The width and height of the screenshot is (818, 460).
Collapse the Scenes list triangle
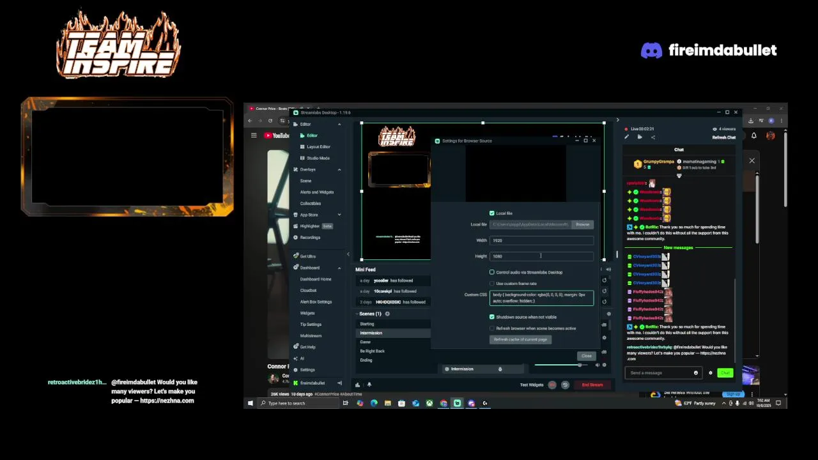pos(357,314)
